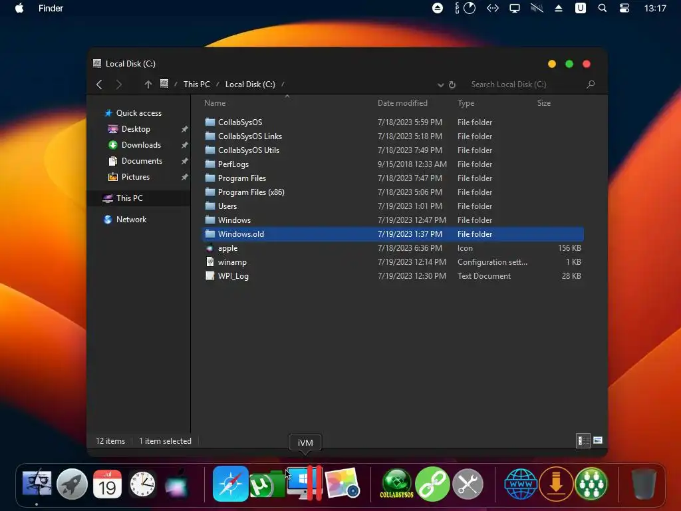Screen dimensions: 681x511
Task: Select the CollabSysOS Utils folder
Action: 393,150
